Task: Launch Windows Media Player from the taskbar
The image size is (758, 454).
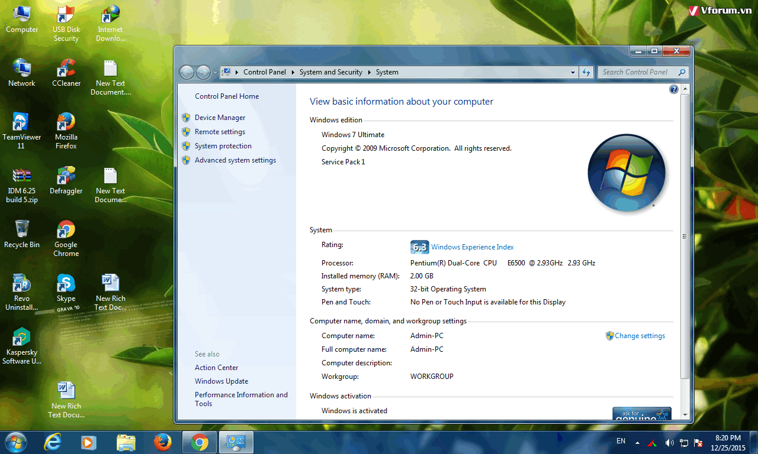Action: point(88,442)
